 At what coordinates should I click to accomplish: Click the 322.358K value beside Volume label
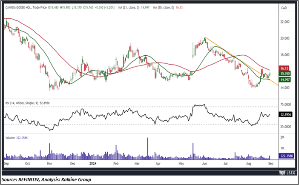click(x=22, y=138)
